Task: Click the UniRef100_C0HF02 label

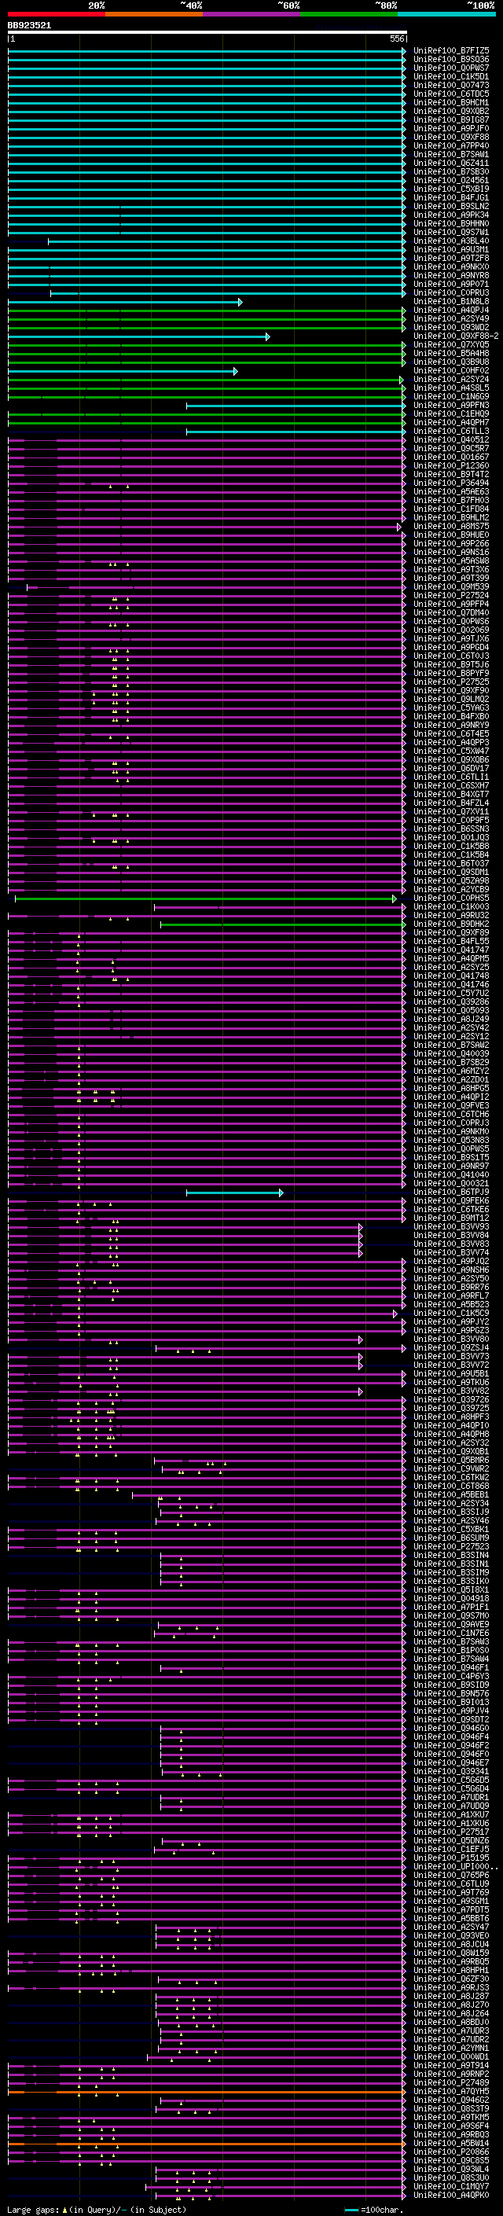Action: click(451, 371)
